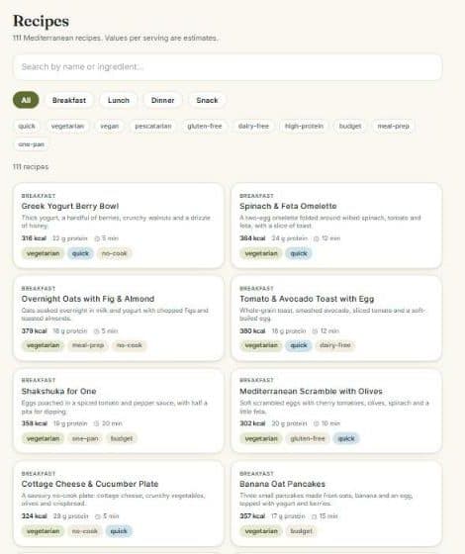
Task: Click dairy-free tag on Tomato & Avocado Toast
Action: (335, 345)
